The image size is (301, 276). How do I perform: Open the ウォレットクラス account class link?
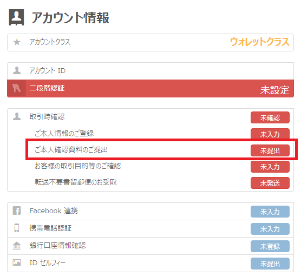[259, 42]
